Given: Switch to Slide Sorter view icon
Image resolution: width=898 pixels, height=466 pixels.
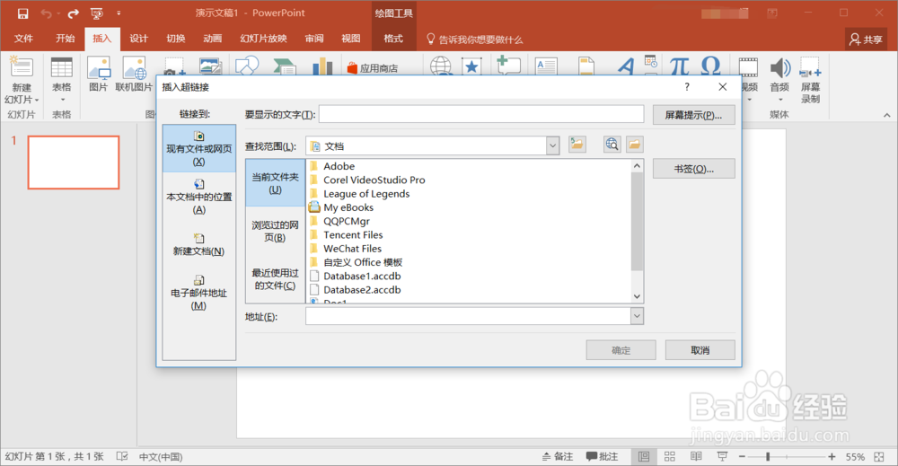Looking at the screenshot, I should 670,456.
